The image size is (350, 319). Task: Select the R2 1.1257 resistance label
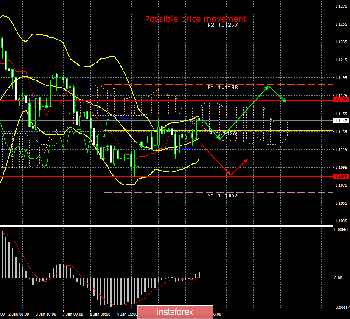point(223,25)
